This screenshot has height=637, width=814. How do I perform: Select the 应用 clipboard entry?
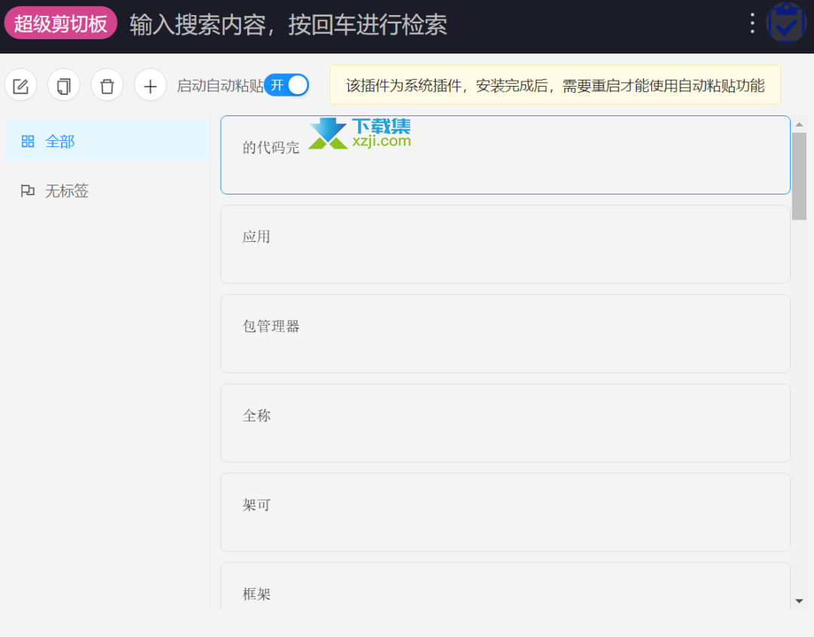point(505,244)
